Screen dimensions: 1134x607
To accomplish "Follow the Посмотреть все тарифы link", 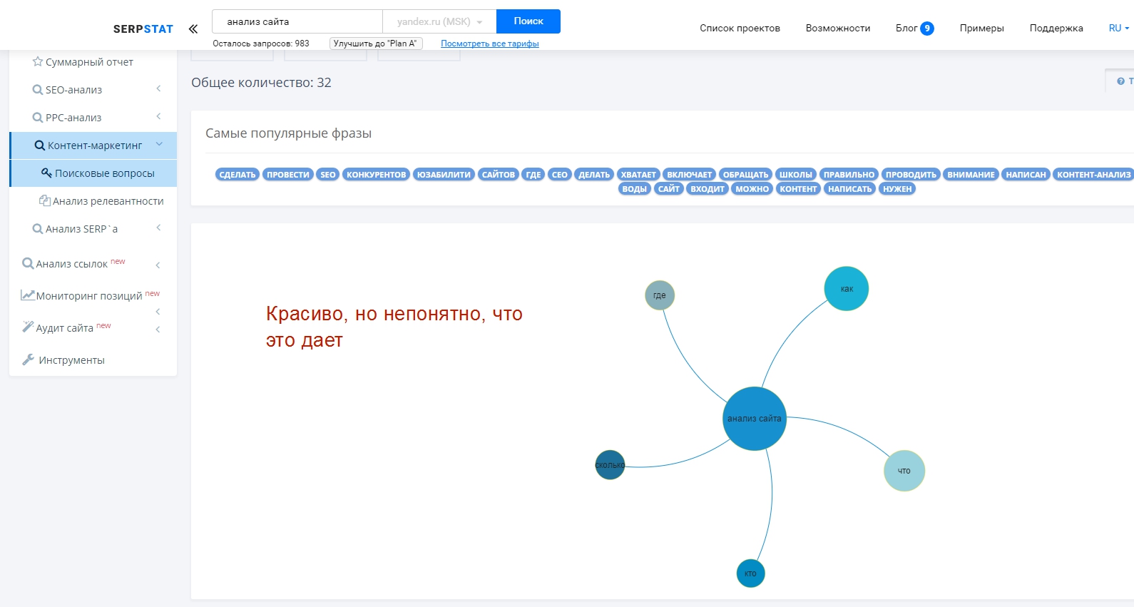I will (x=489, y=44).
